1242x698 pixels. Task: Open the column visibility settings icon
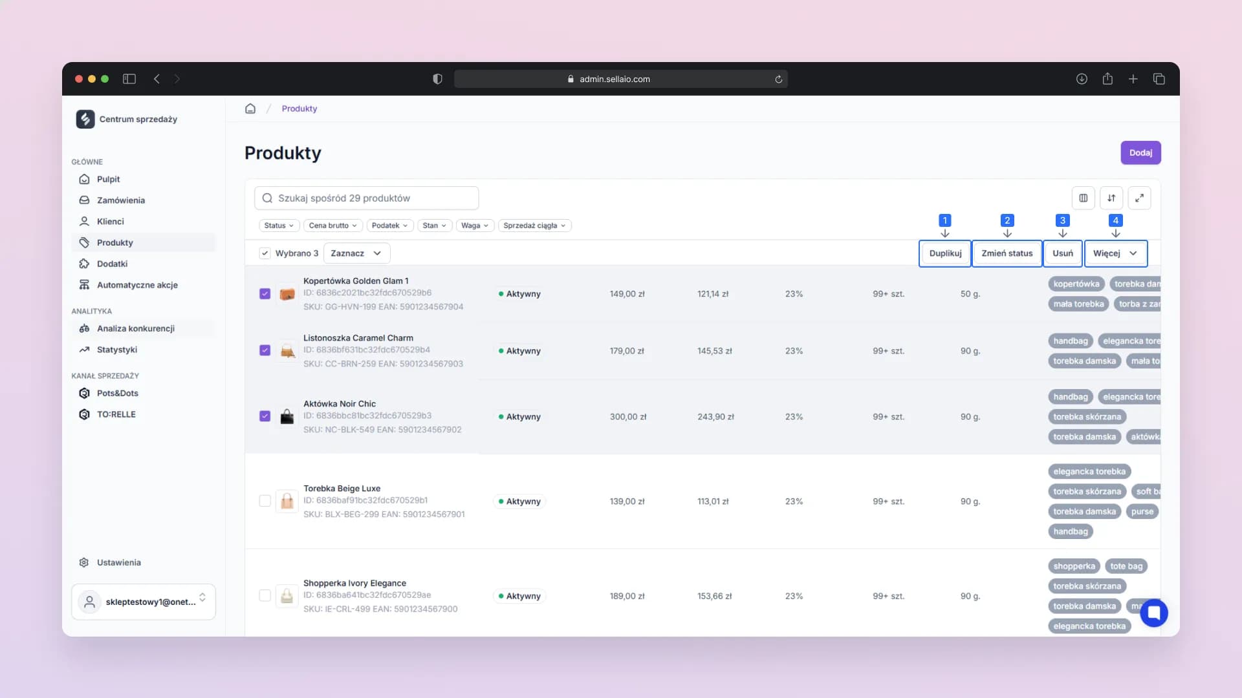(1084, 198)
